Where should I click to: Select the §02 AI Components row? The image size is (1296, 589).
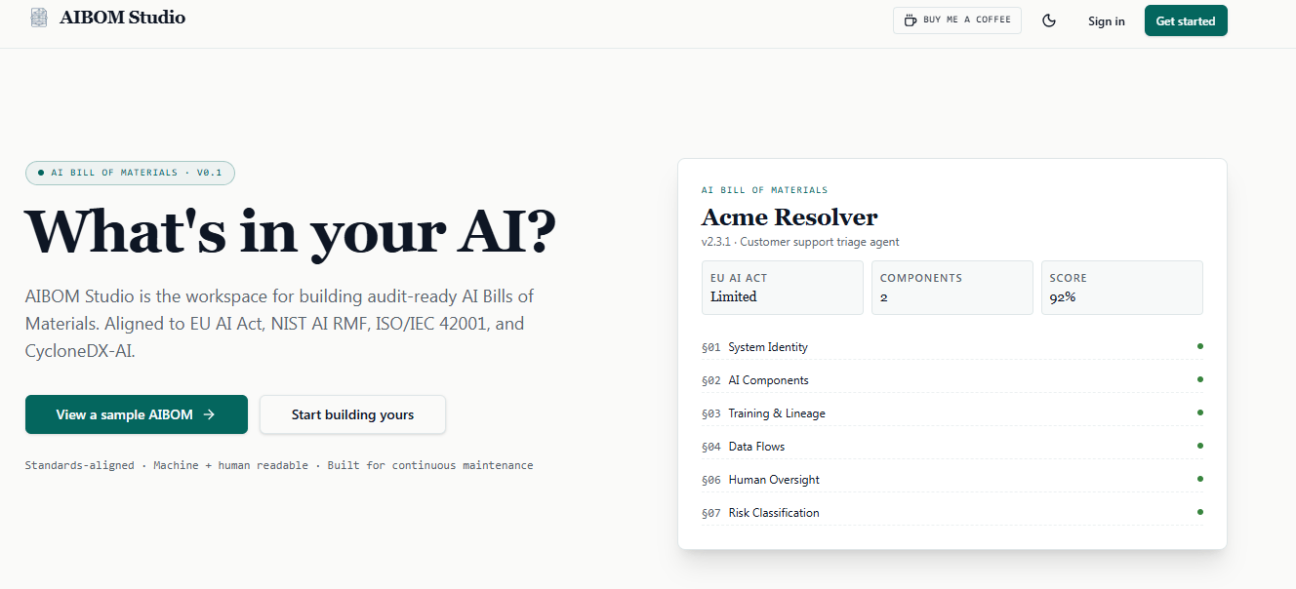tap(952, 380)
